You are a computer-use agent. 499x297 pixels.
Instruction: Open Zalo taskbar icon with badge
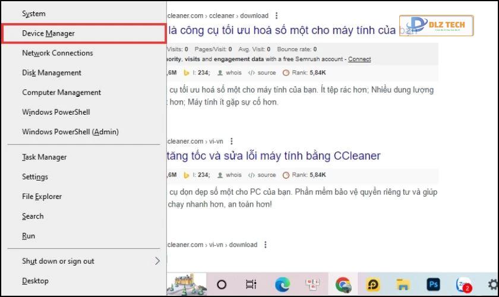(463, 285)
